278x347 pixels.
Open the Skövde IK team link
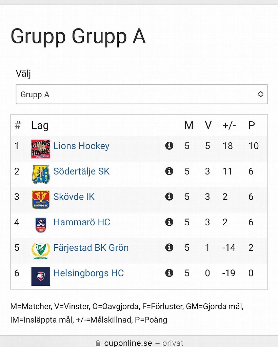point(74,197)
